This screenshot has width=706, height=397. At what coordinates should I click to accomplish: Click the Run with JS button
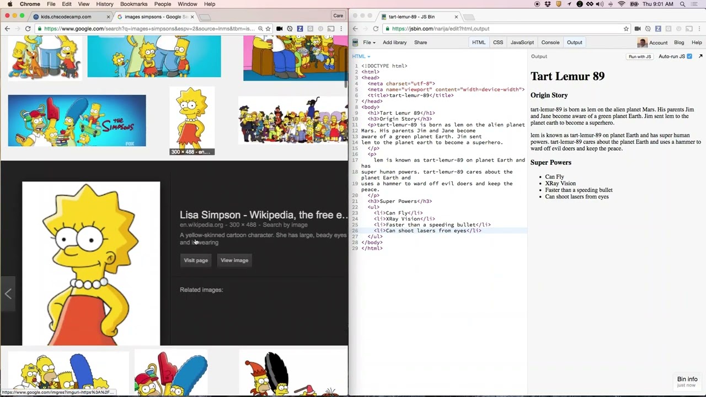tap(640, 56)
